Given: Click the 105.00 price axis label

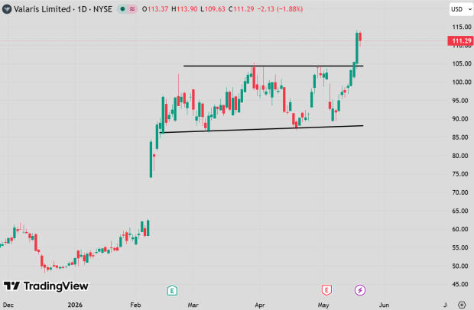Looking at the screenshot, I should coord(462,63).
